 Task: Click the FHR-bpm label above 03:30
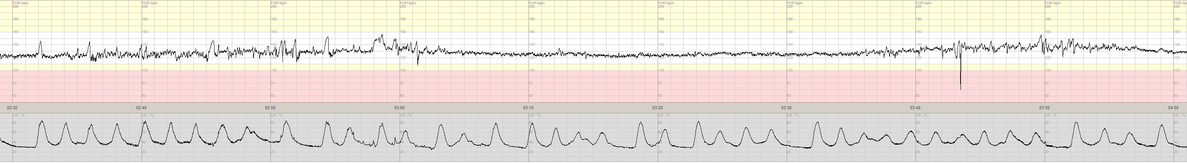795,3
